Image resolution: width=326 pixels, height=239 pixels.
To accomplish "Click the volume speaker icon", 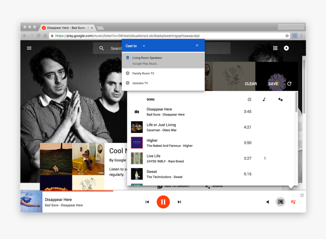I will click(x=268, y=202).
